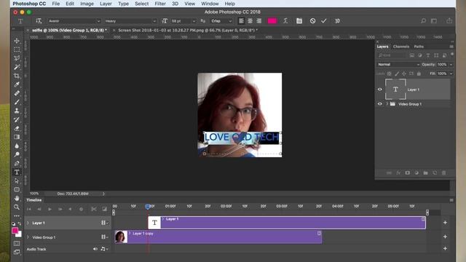Create a new group in Layers panel

click(425, 173)
